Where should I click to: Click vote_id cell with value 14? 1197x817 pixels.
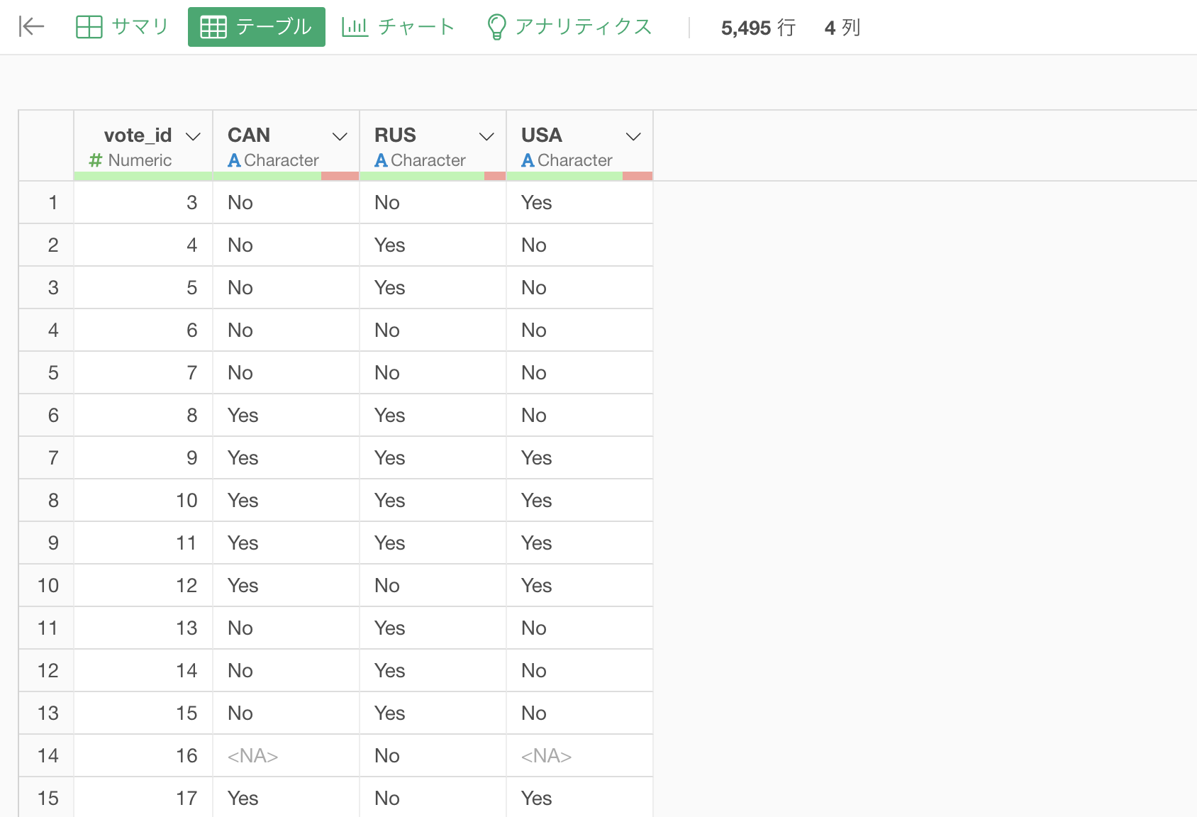coord(143,671)
